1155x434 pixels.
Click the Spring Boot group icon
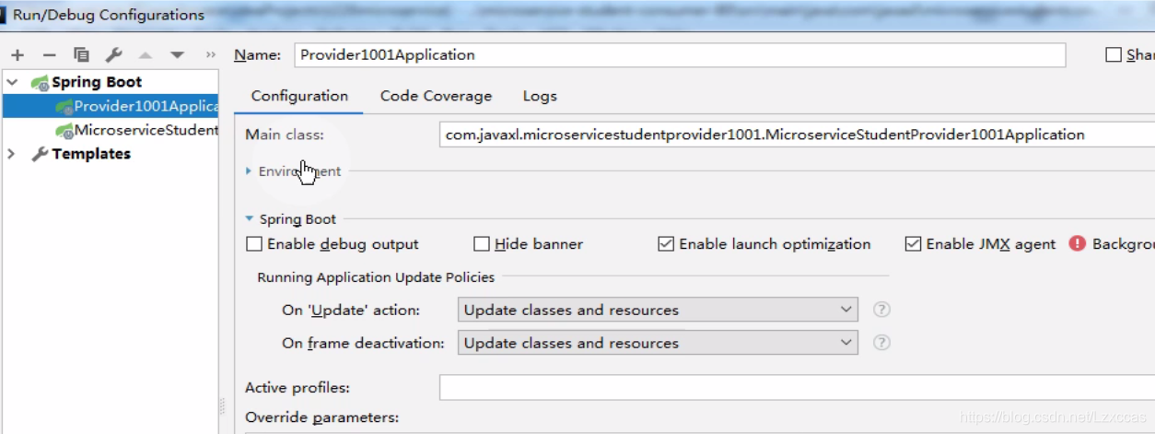tap(40, 82)
